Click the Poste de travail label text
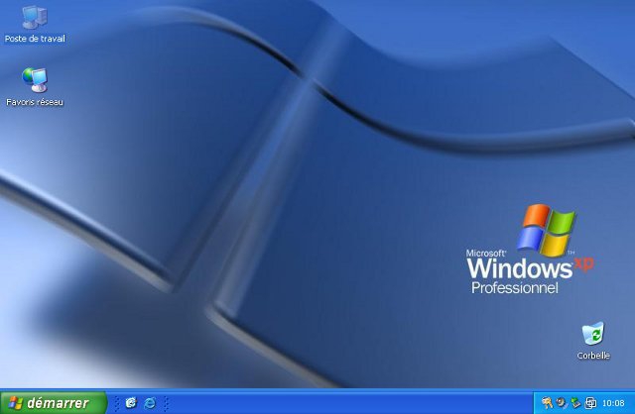This screenshot has height=414, width=635. 35,39
